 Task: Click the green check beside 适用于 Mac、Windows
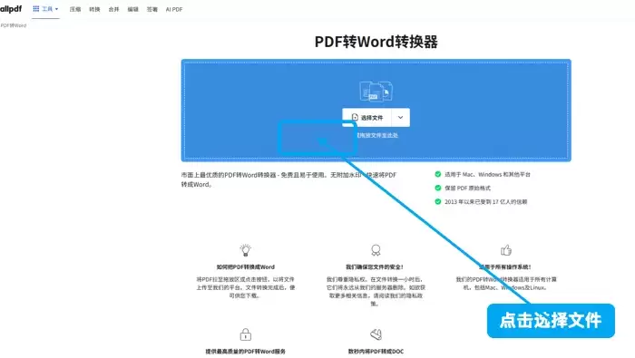tap(438, 174)
